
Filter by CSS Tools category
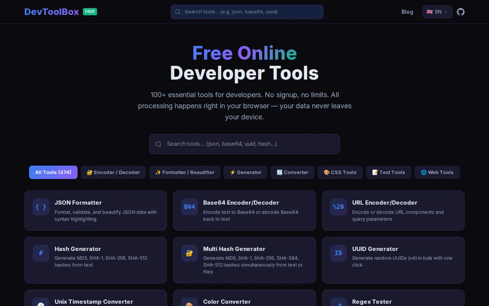click(340, 173)
